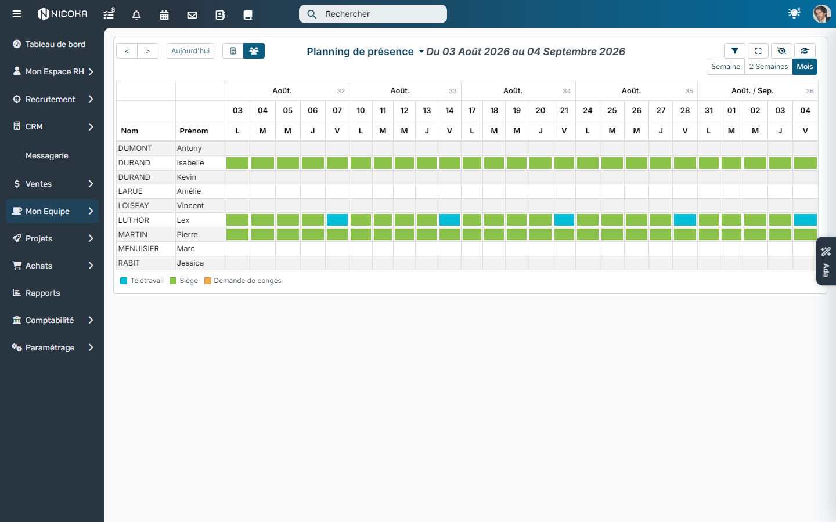Screen dimensions: 836x522
Task: Open the mail envelope icon
Action: click(x=192, y=14)
